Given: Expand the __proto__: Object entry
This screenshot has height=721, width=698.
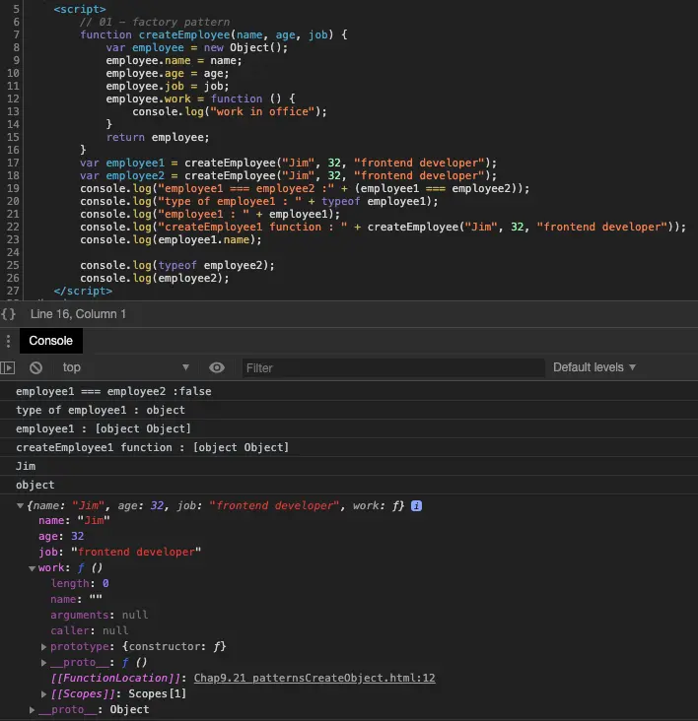Looking at the screenshot, I should 32,710.
